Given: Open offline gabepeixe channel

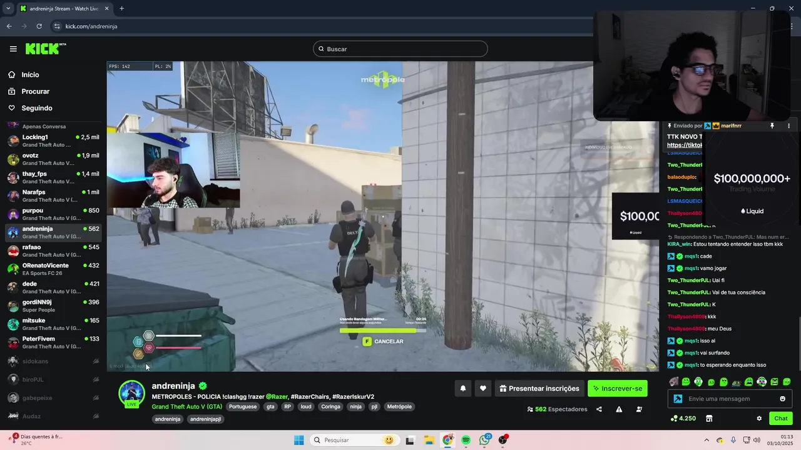Looking at the screenshot, I should point(53,397).
